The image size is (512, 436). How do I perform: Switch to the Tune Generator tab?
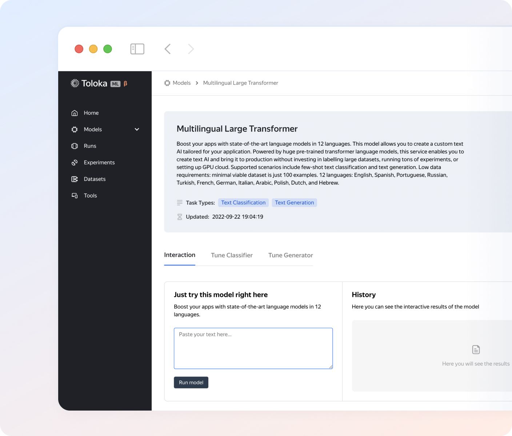click(291, 255)
